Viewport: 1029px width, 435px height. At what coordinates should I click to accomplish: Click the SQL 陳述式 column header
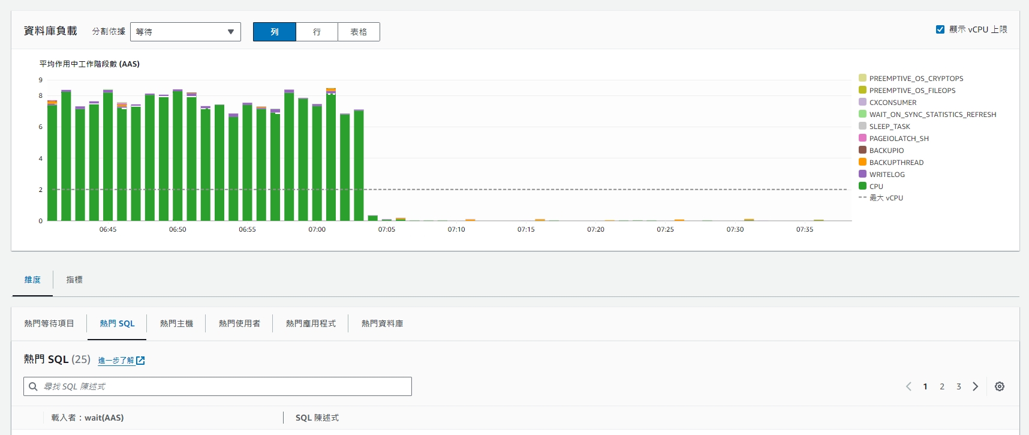[317, 418]
